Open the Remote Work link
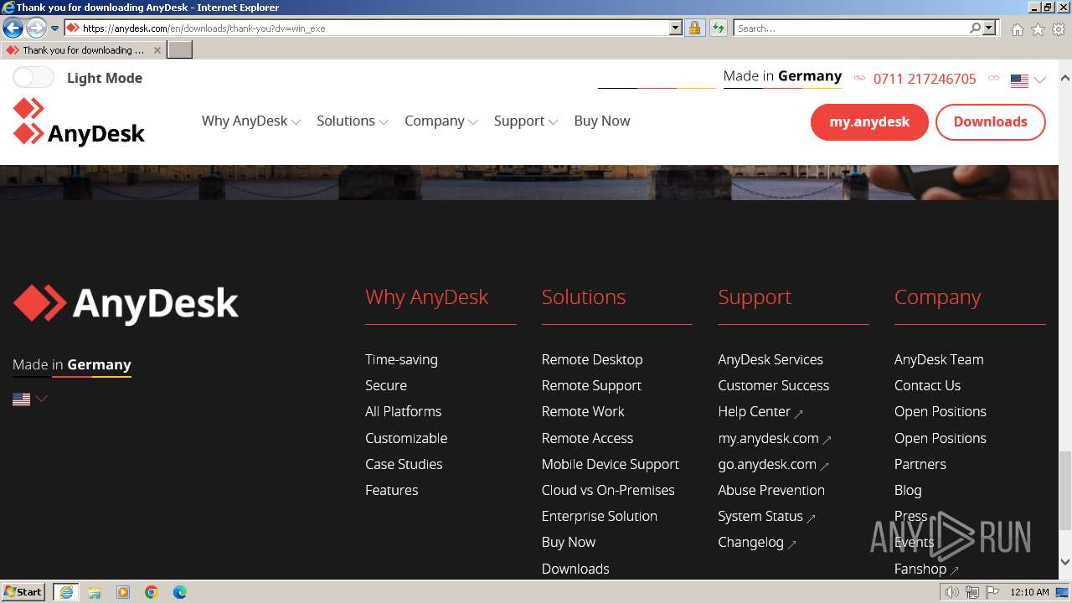 point(583,412)
